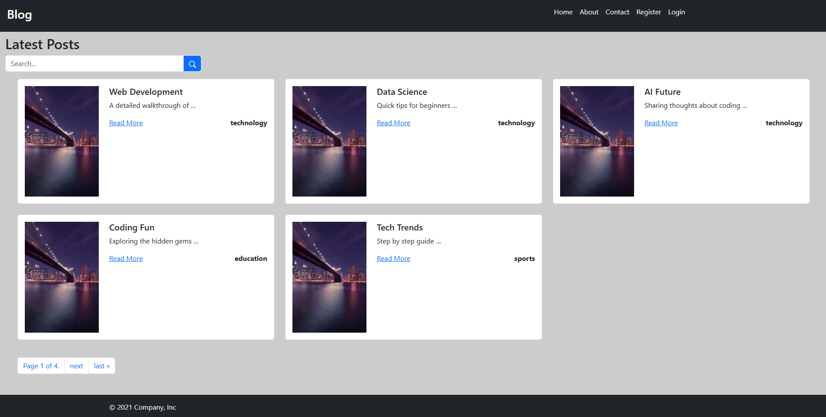This screenshot has height=417, width=826.
Task: Select the Data Science post image
Action: [x=329, y=141]
